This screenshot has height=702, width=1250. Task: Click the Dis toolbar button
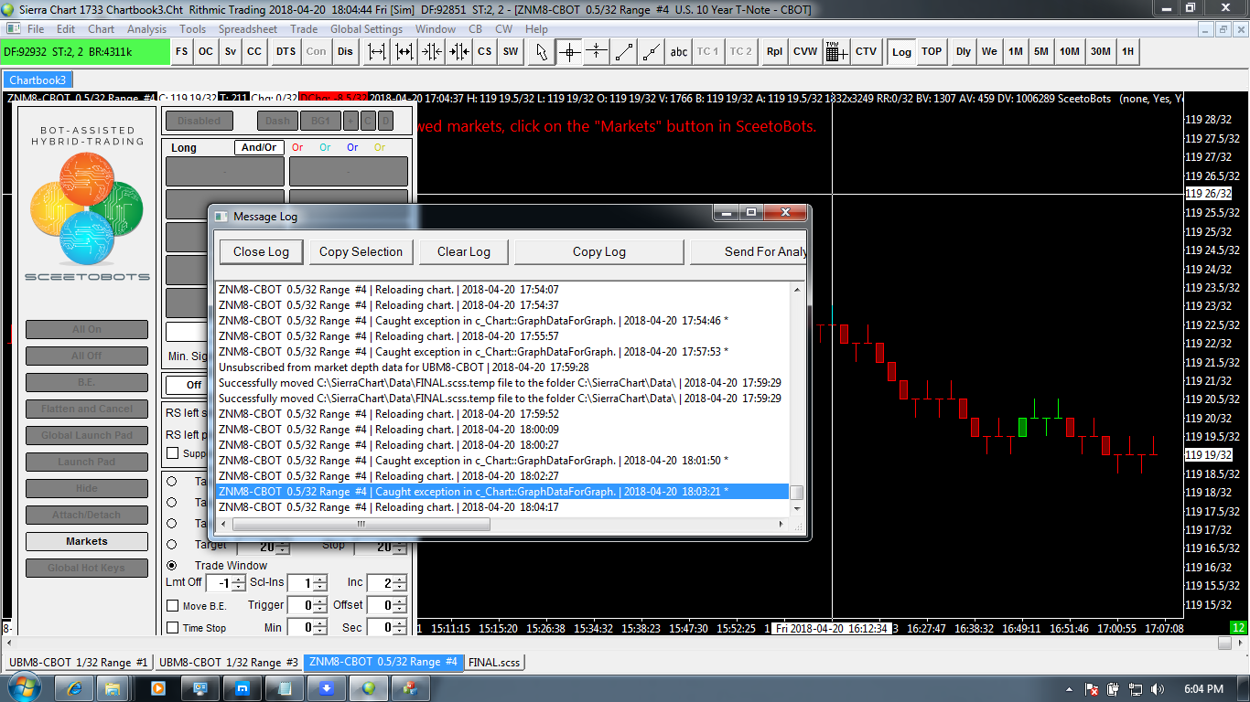(x=345, y=52)
